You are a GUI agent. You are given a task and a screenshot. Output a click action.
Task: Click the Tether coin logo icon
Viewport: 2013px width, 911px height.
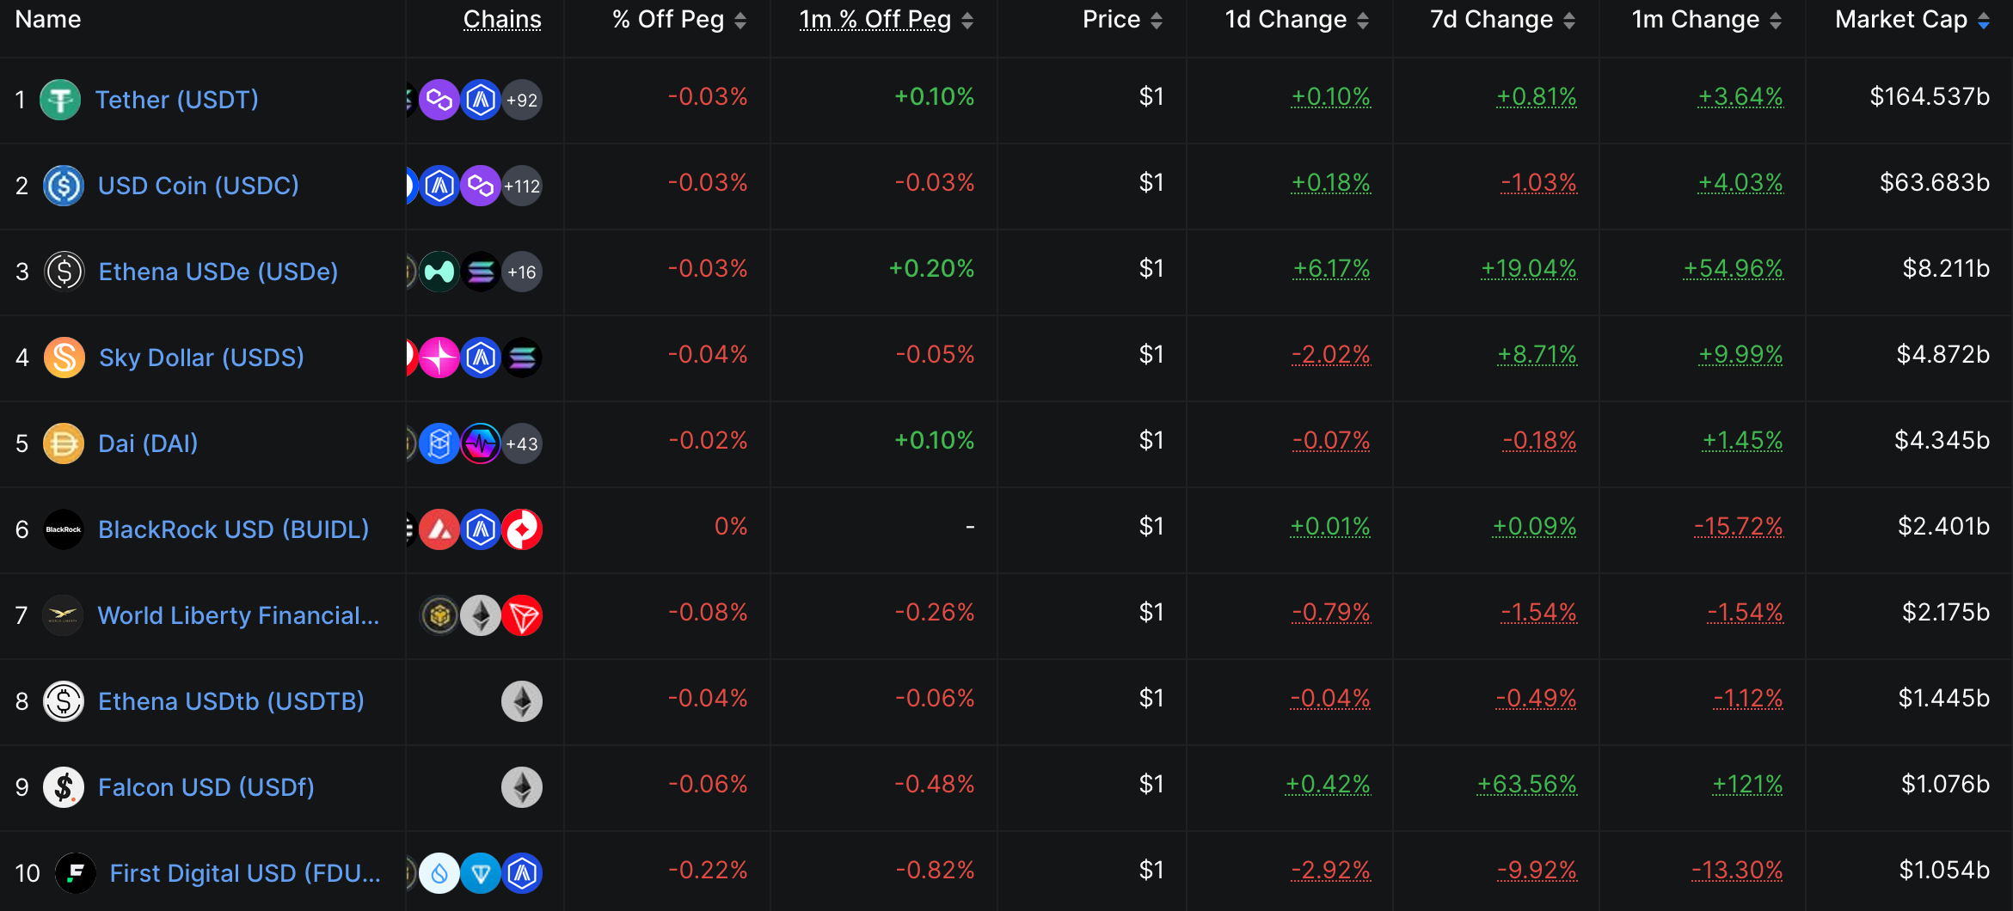pos(60,100)
